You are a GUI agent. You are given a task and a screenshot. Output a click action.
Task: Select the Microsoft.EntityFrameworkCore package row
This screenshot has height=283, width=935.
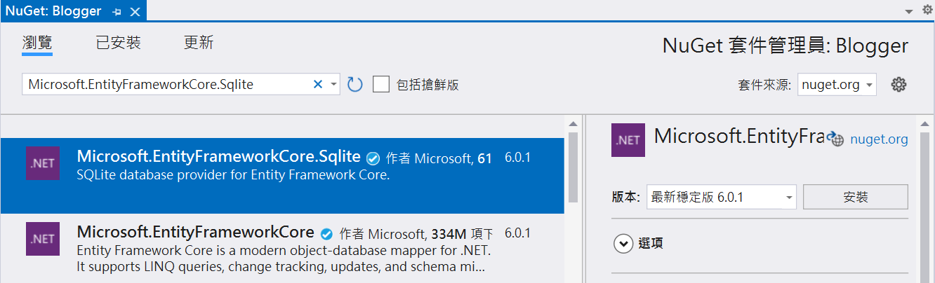pyautogui.click(x=282, y=248)
